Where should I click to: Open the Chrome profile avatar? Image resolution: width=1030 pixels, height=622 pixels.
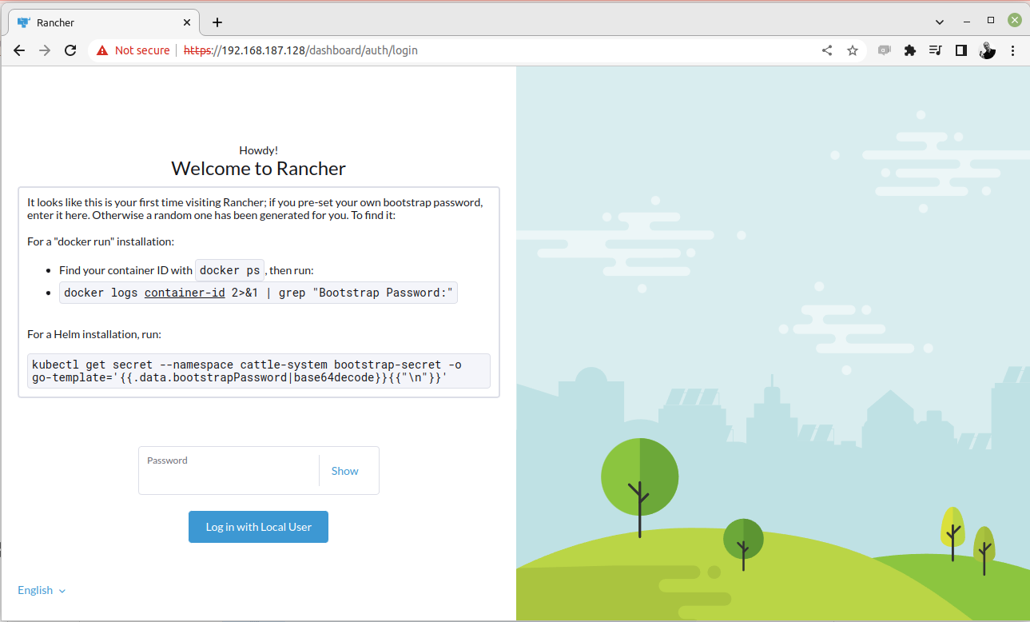click(x=987, y=50)
